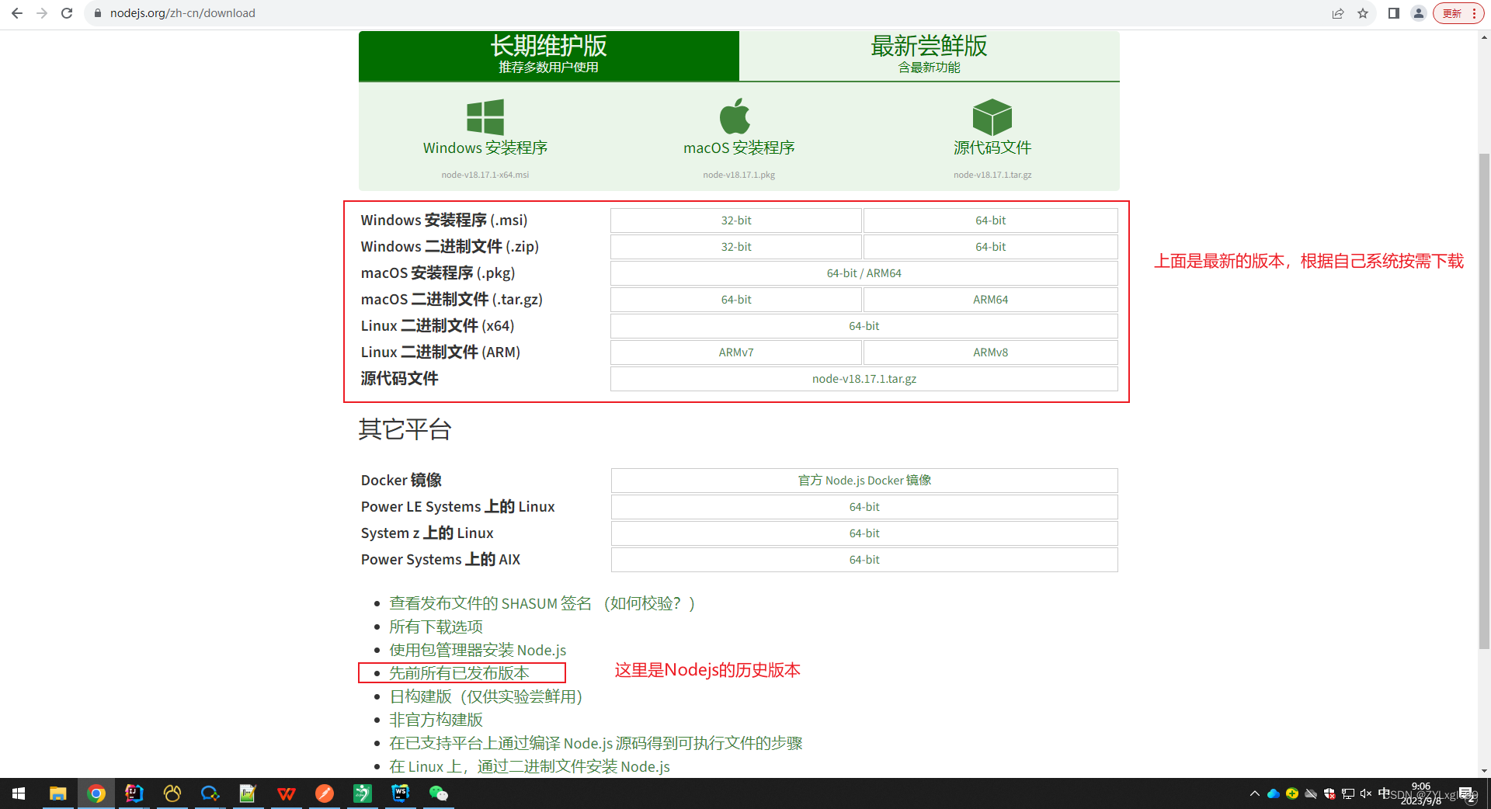The height and width of the screenshot is (809, 1491).
Task: Open Navicat from the taskbar
Action: (x=172, y=793)
